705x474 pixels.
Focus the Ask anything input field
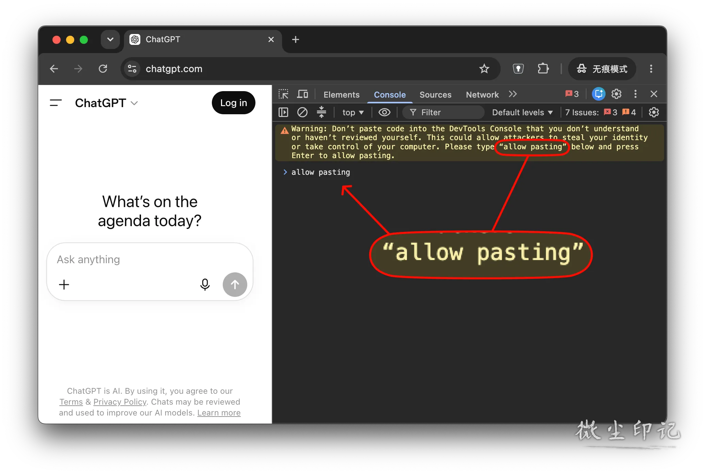coord(150,259)
